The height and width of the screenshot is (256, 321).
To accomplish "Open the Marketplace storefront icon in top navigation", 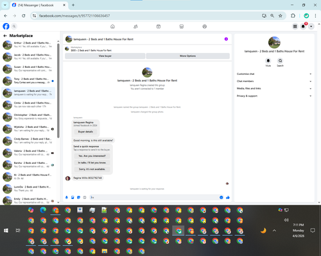I will coord(182,26).
